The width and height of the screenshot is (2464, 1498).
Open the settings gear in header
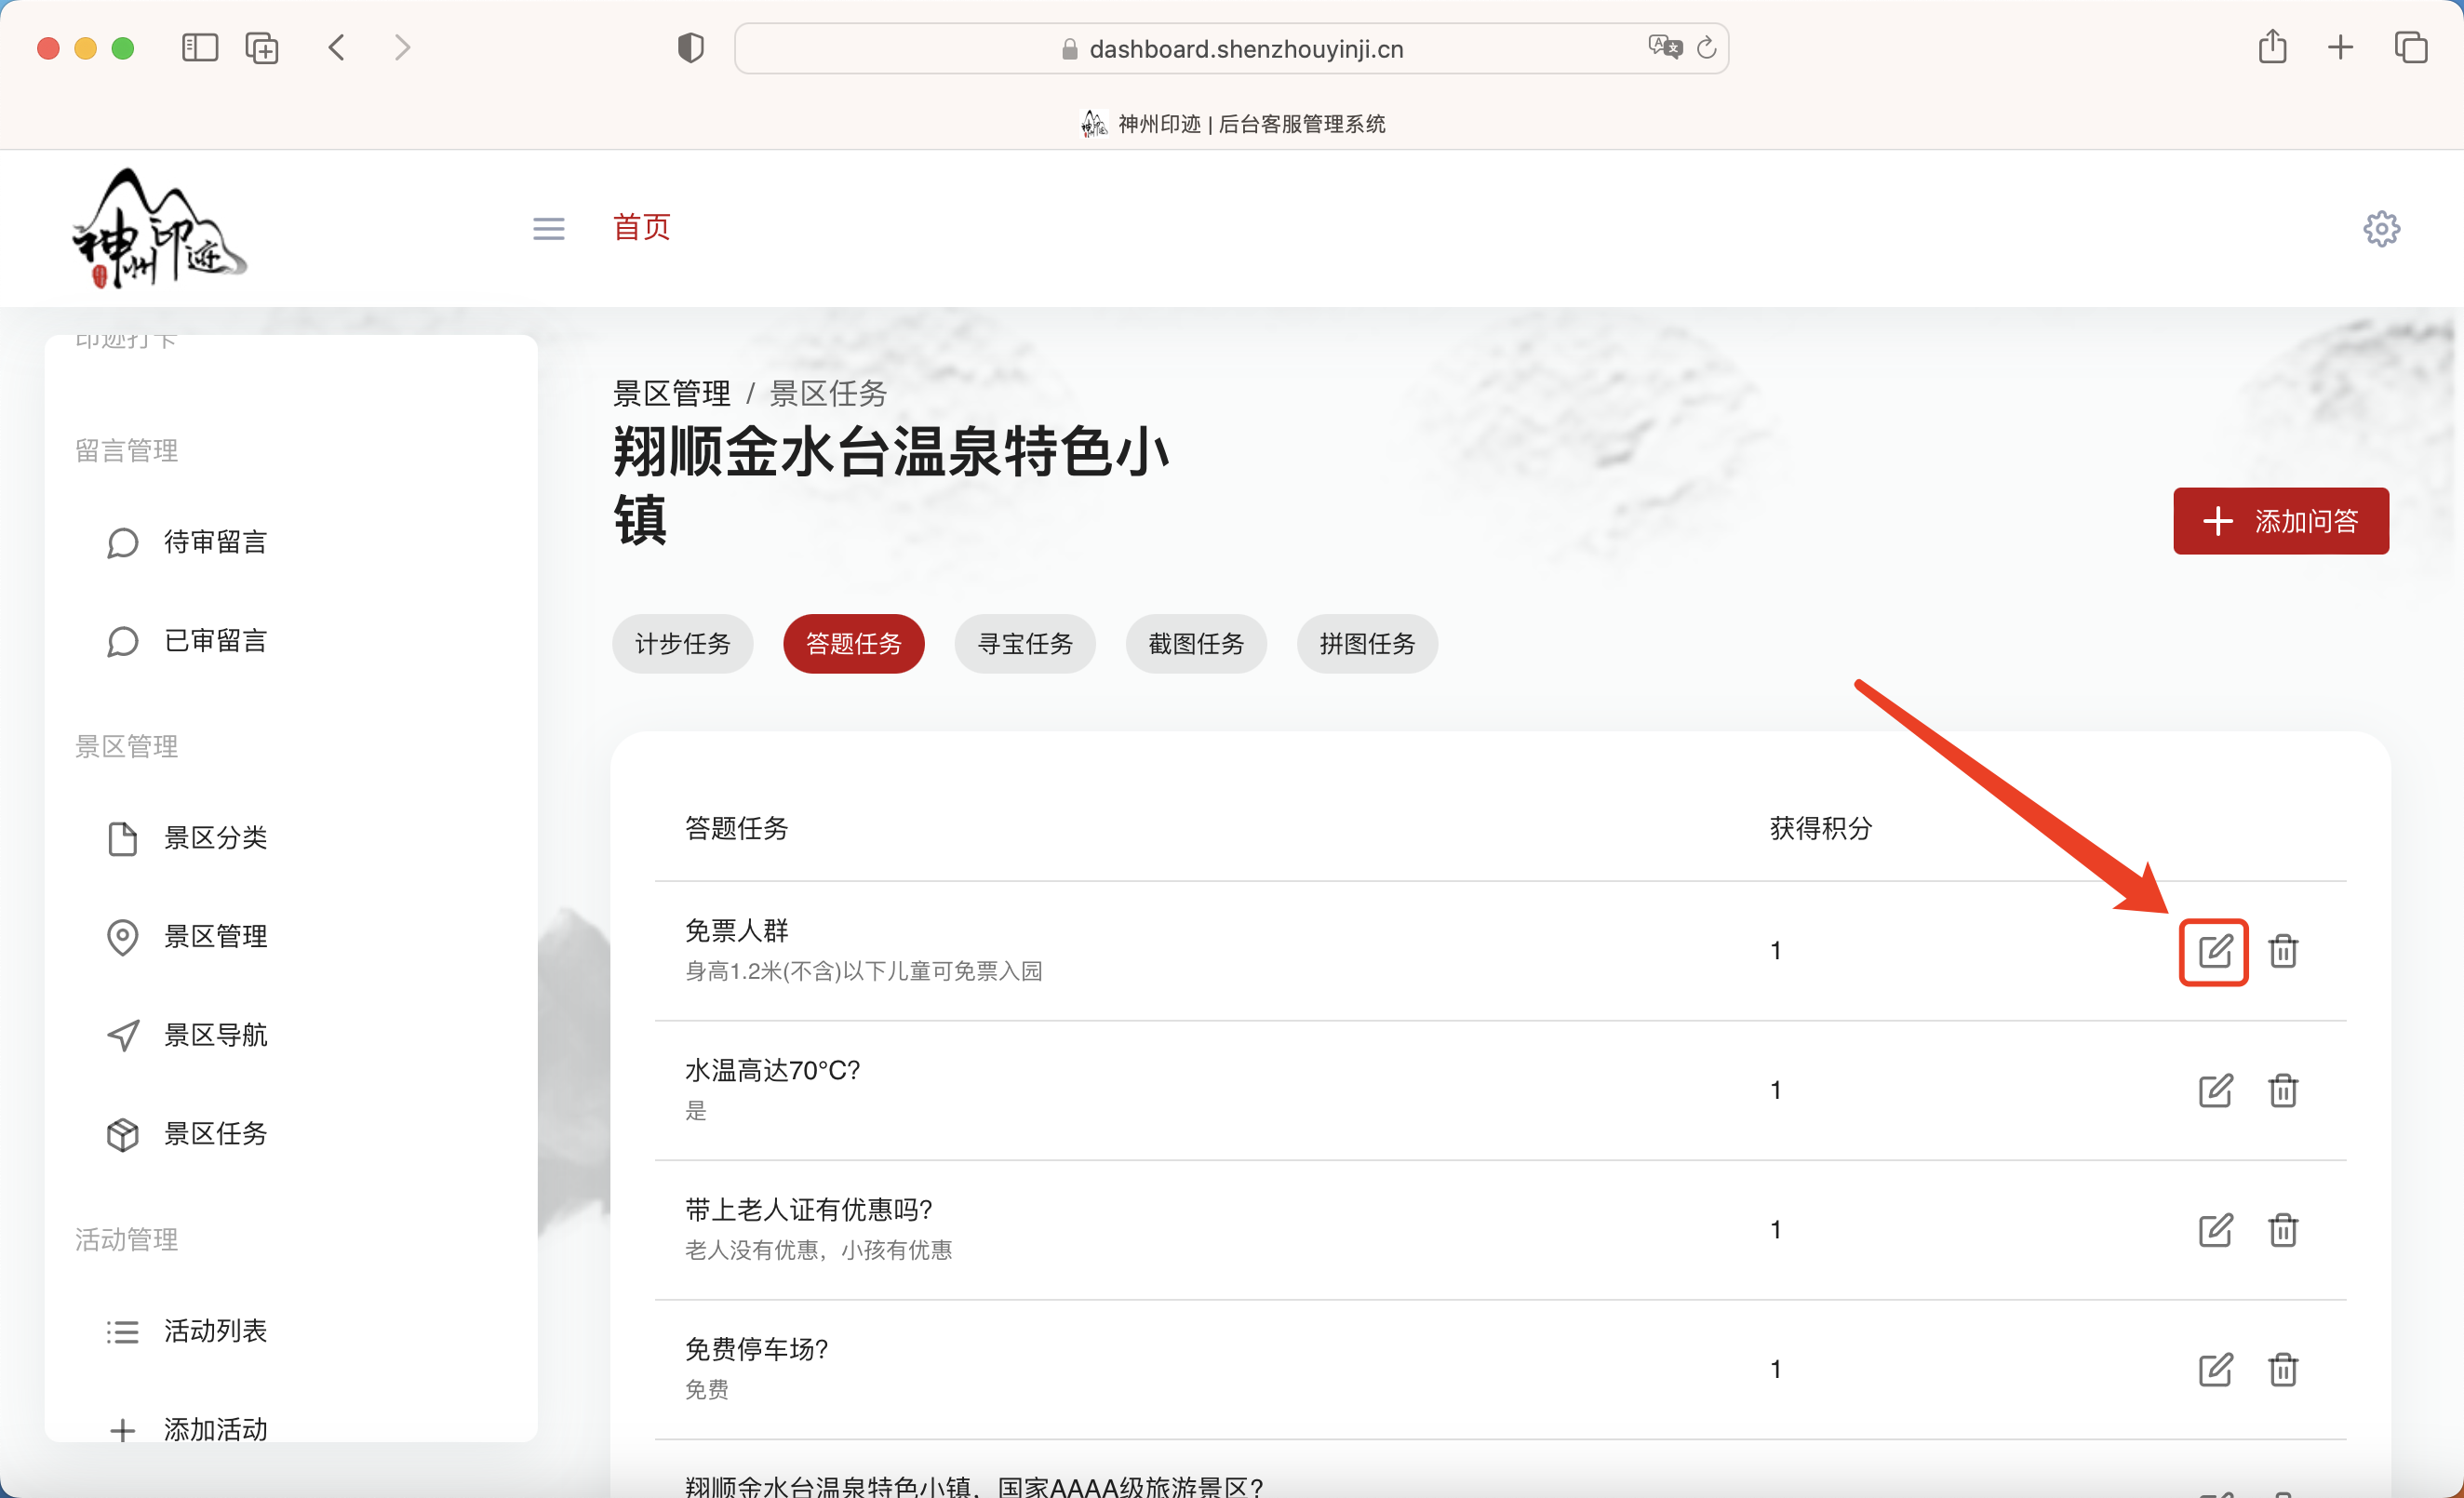coord(2381,229)
